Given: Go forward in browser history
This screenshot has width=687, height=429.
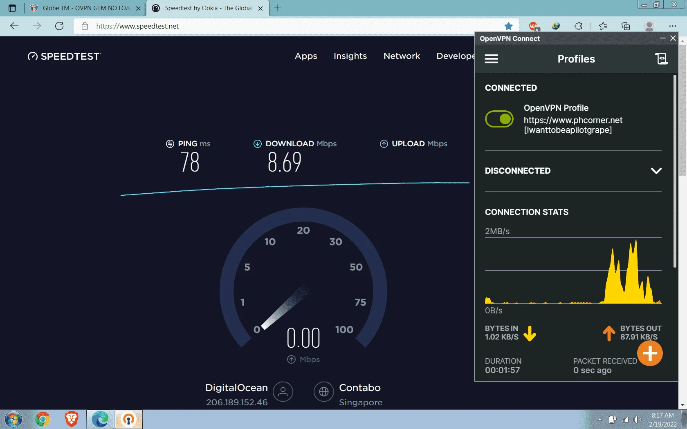Looking at the screenshot, I should pyautogui.click(x=37, y=26).
